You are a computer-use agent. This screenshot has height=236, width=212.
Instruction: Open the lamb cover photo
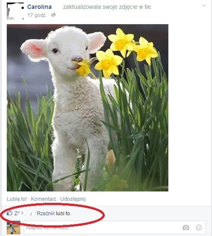88,108
